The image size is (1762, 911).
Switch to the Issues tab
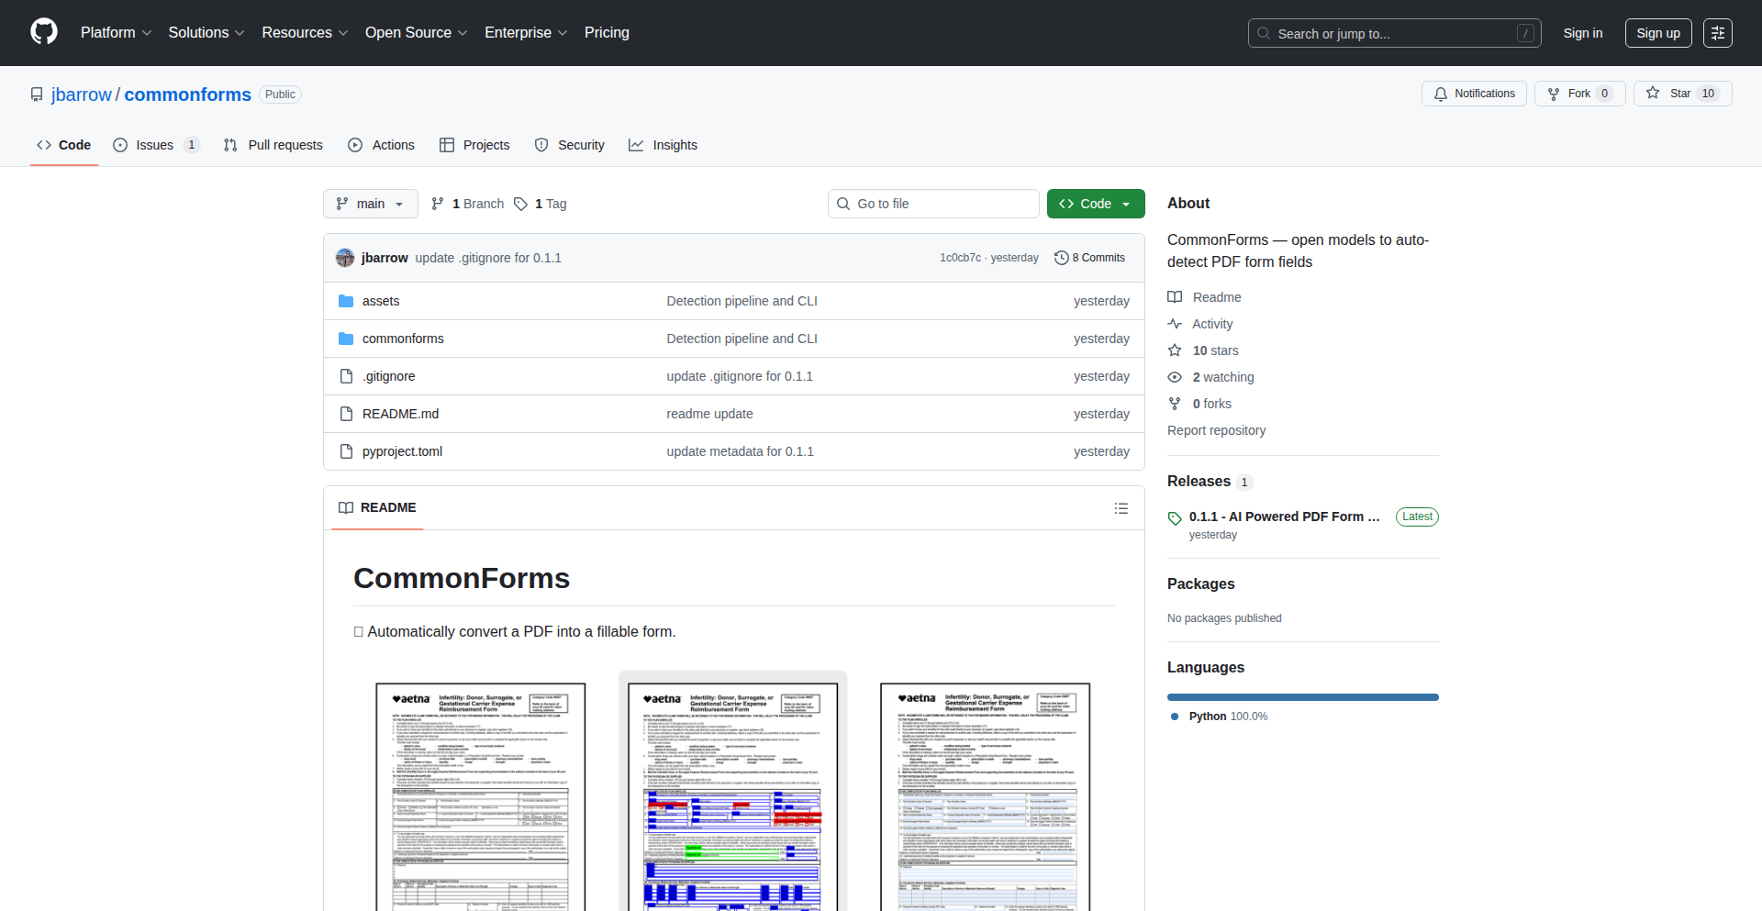tap(155, 145)
